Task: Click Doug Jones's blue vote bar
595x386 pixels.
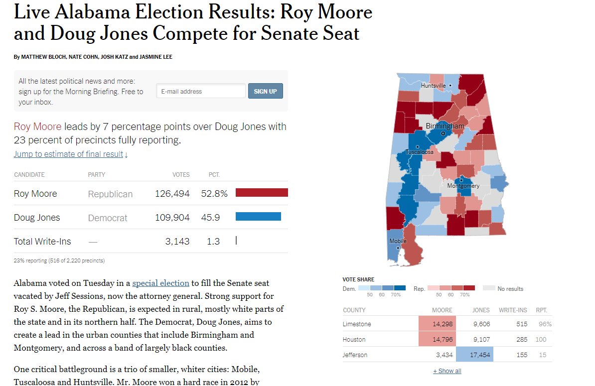Action: pos(259,217)
